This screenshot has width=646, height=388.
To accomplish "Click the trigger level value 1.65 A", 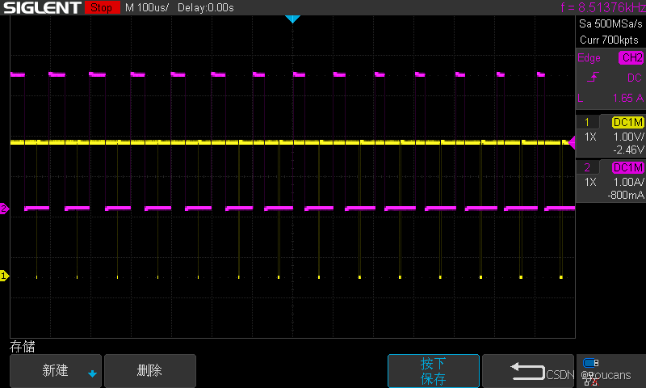I will 628,98.
